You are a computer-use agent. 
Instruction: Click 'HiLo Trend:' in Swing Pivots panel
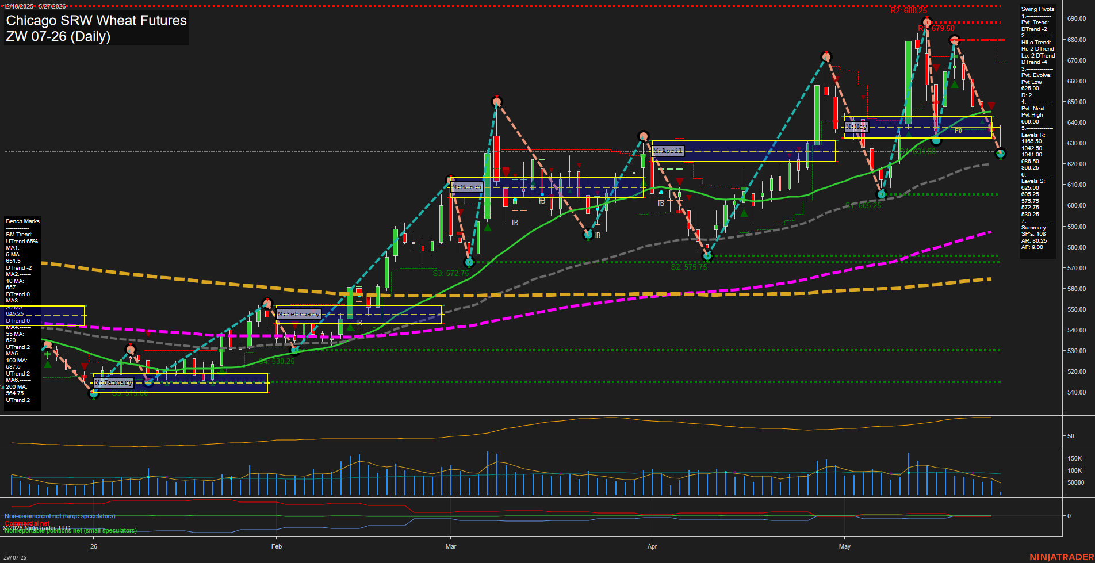point(1036,43)
